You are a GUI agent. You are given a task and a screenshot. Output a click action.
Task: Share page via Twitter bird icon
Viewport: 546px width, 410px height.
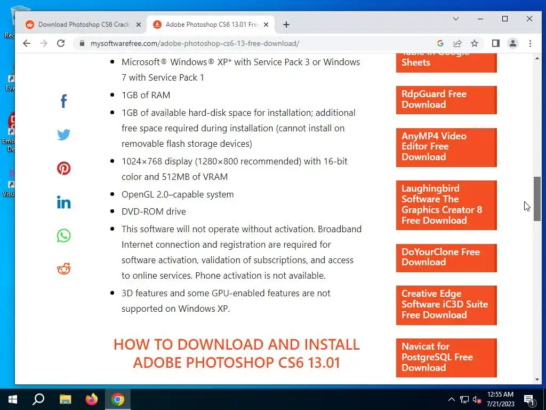[x=64, y=135]
